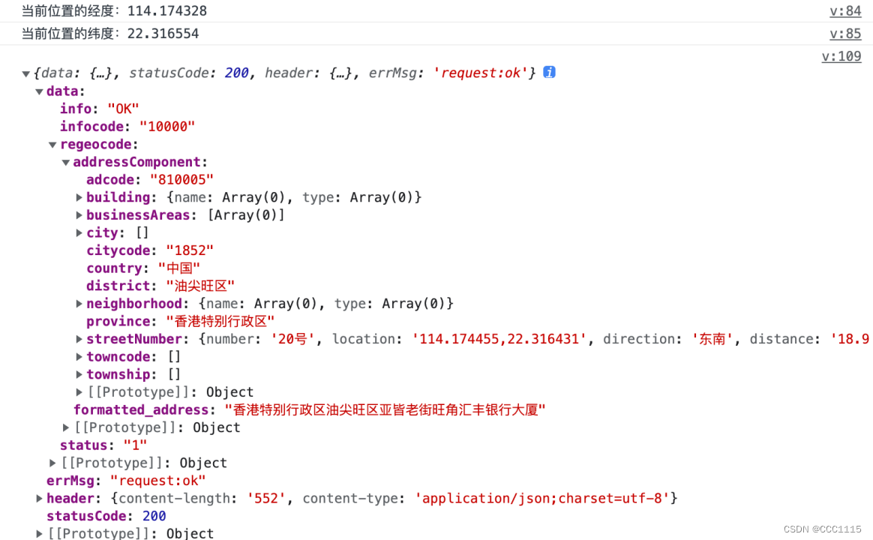Viewport: 873px width, 540px height.
Task: Click the longitude log 114.174328
Action: tap(167, 11)
